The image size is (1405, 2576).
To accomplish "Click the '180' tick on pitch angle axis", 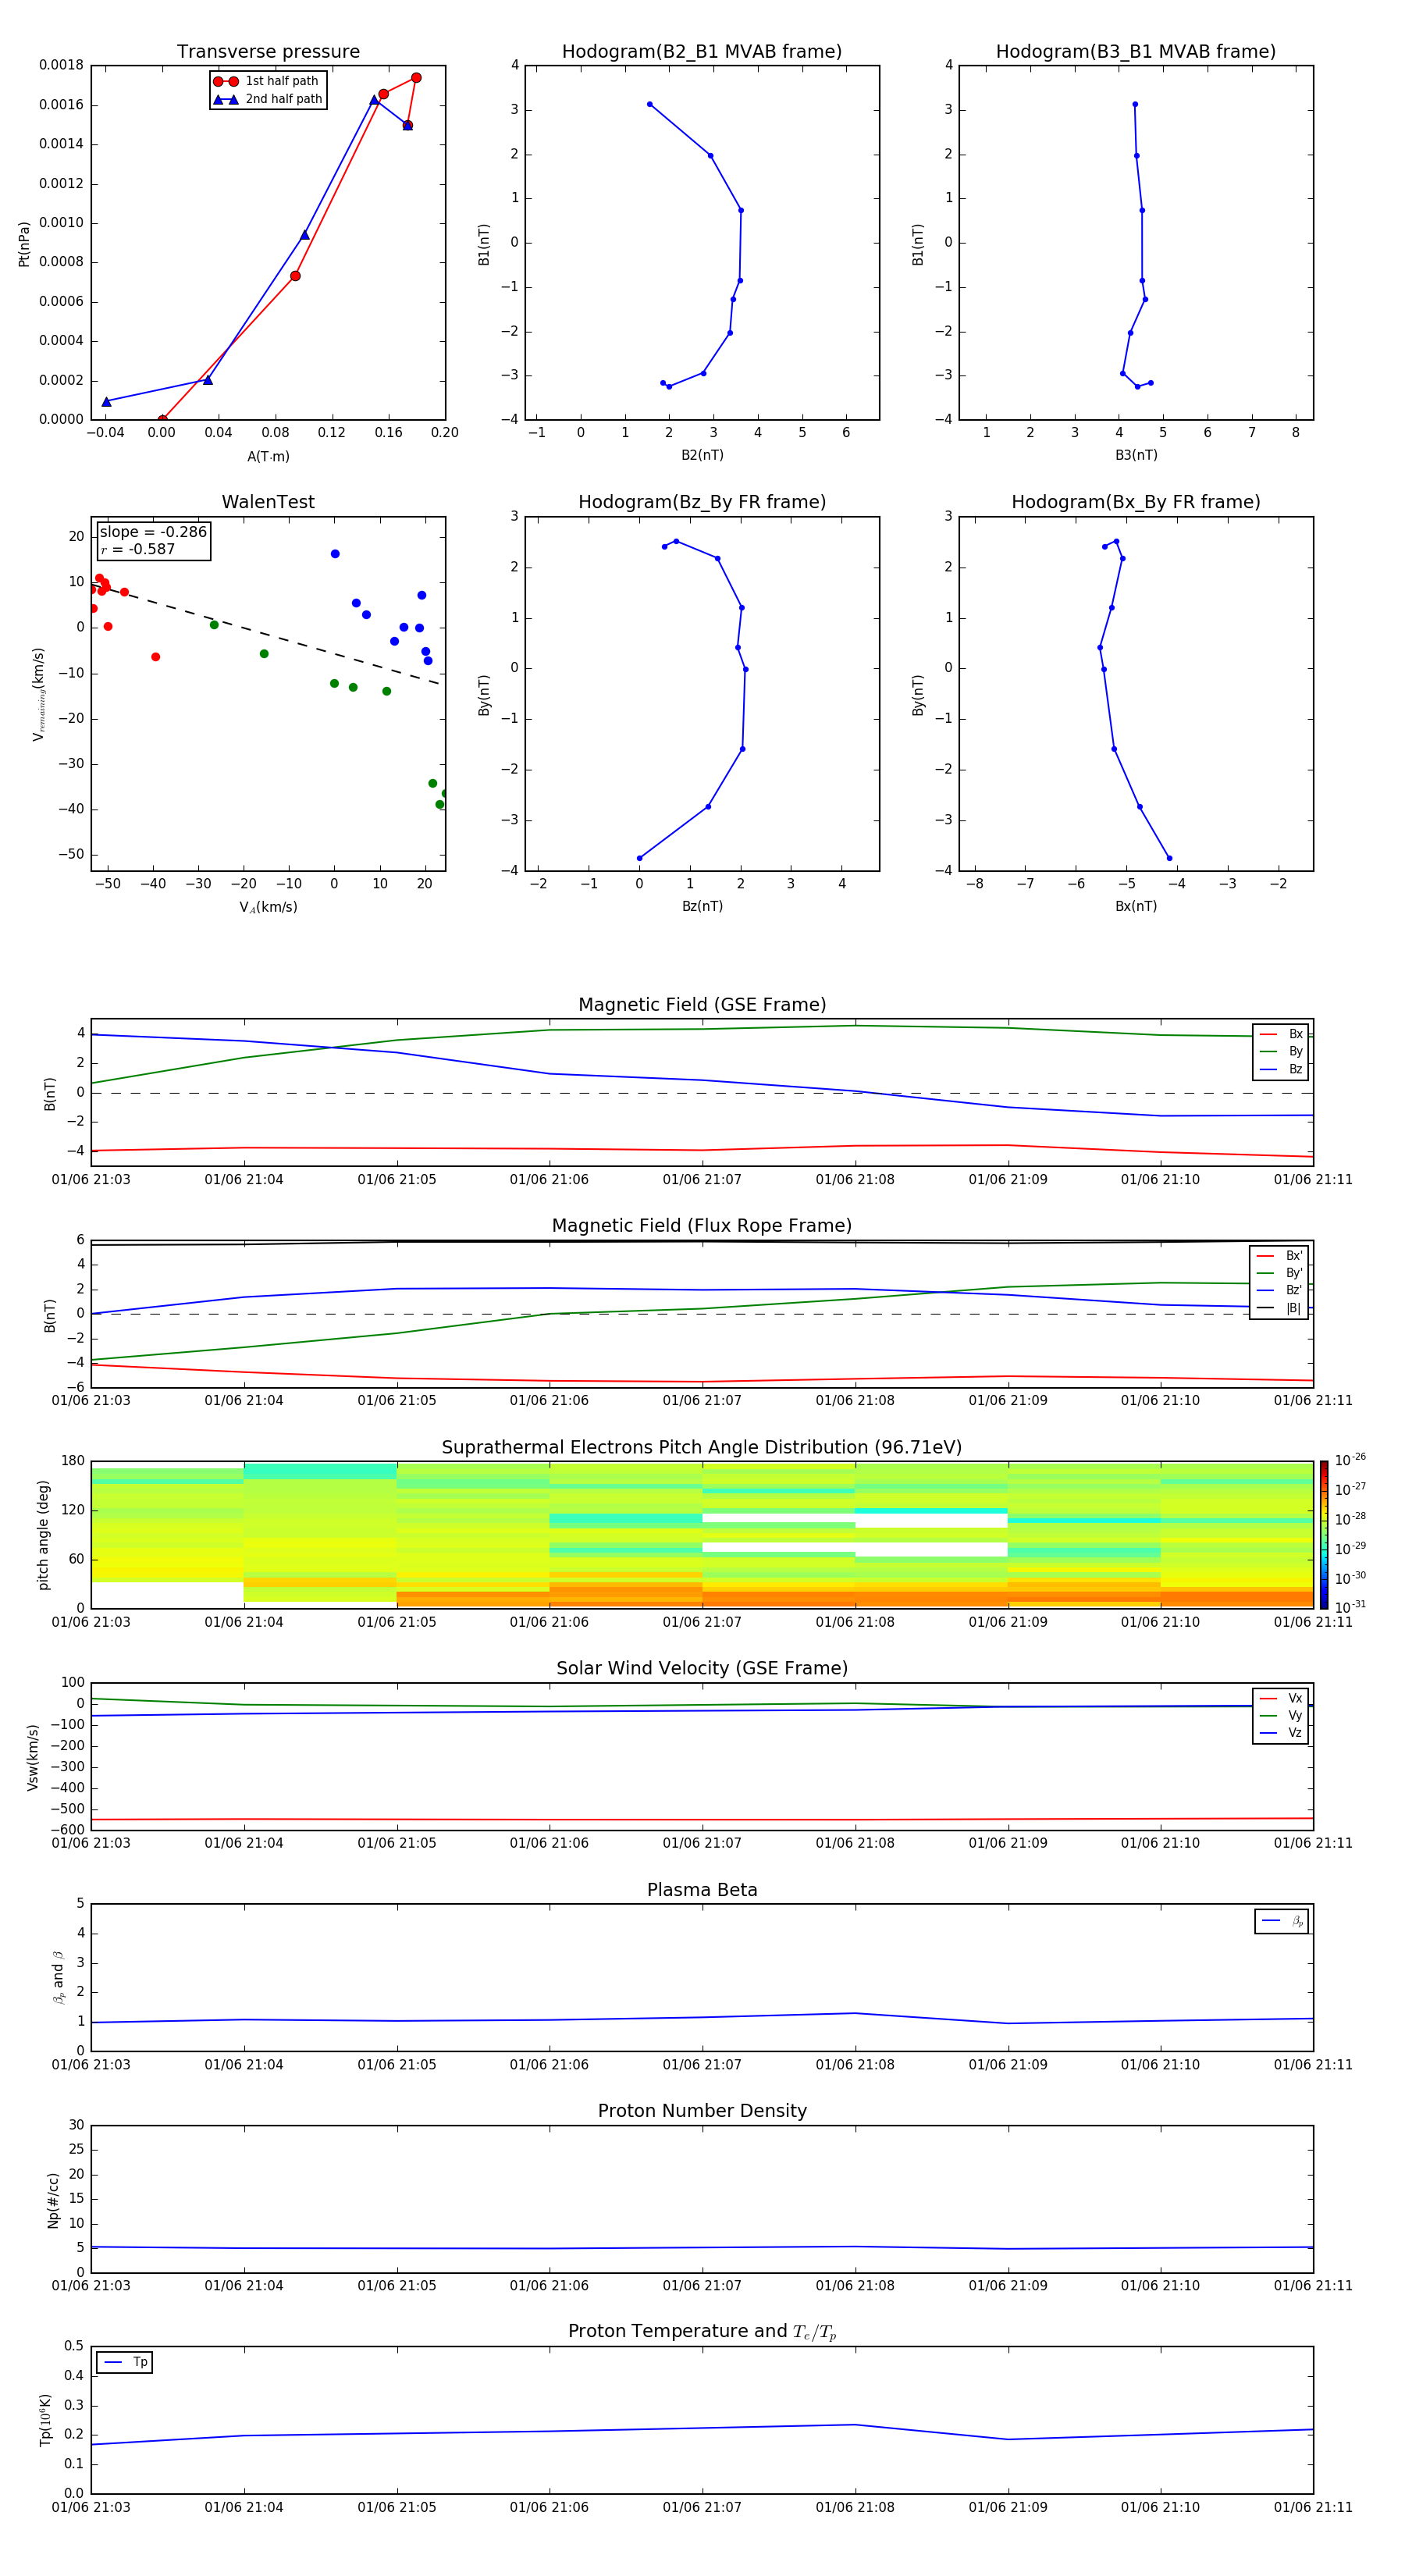I will point(73,1461).
